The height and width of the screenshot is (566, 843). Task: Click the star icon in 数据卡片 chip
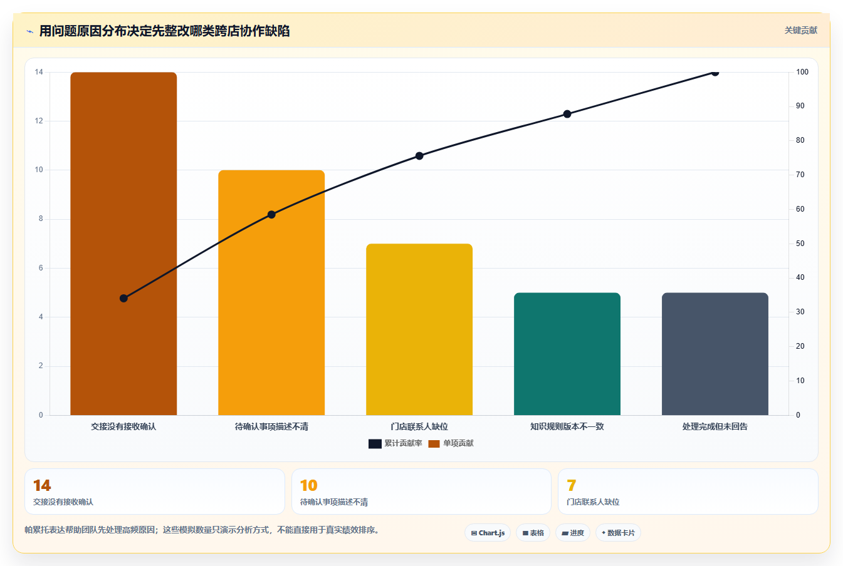pos(604,533)
